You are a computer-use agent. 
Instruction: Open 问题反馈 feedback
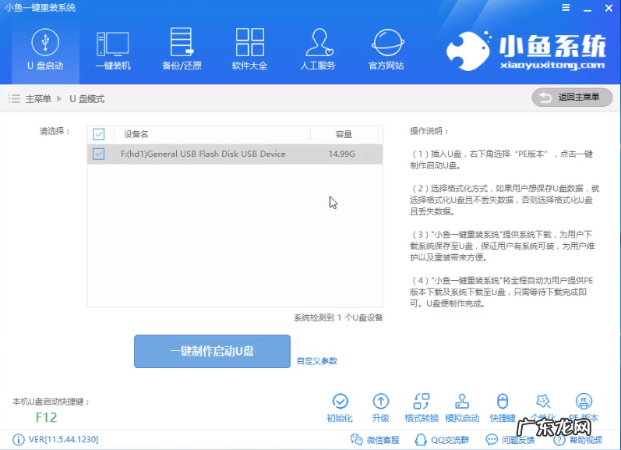pos(510,440)
